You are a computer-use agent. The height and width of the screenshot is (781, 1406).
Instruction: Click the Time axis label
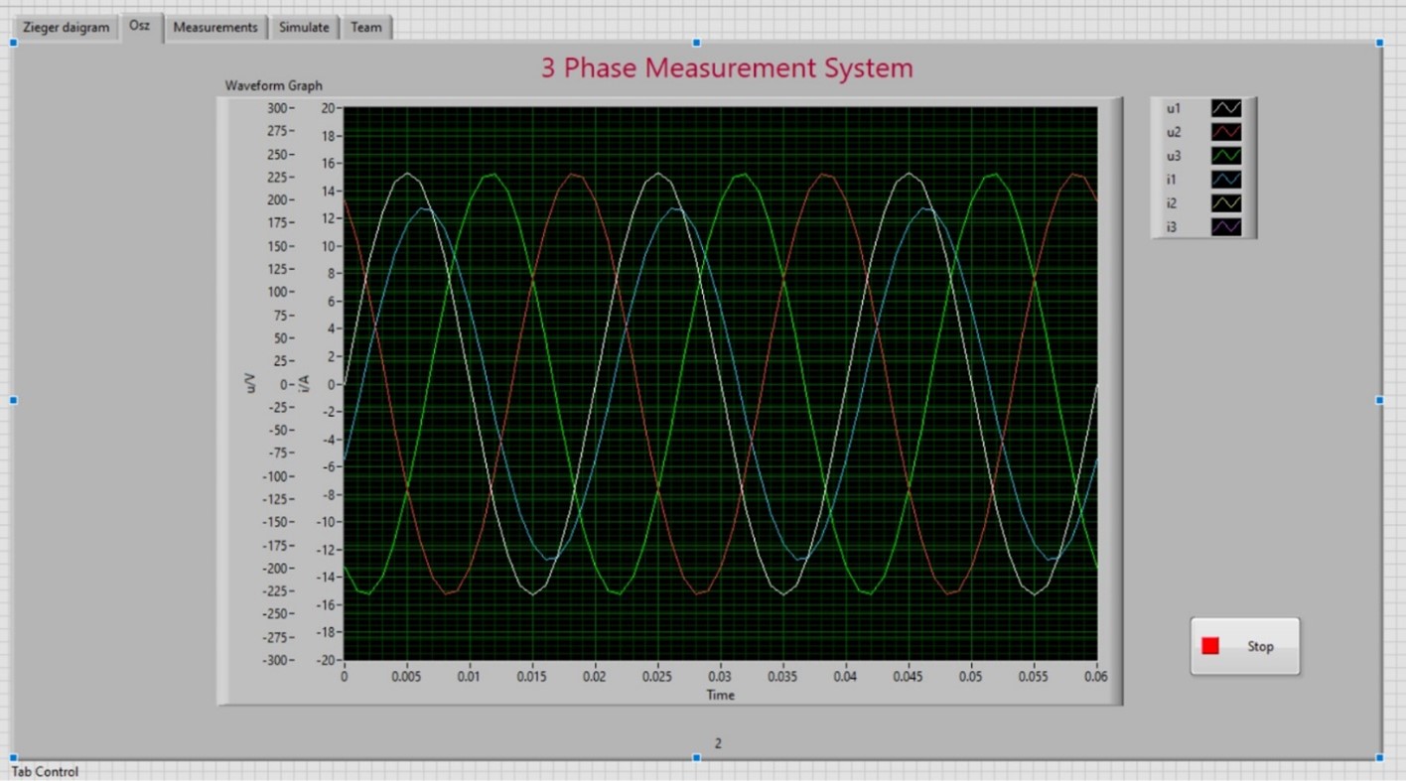point(720,695)
